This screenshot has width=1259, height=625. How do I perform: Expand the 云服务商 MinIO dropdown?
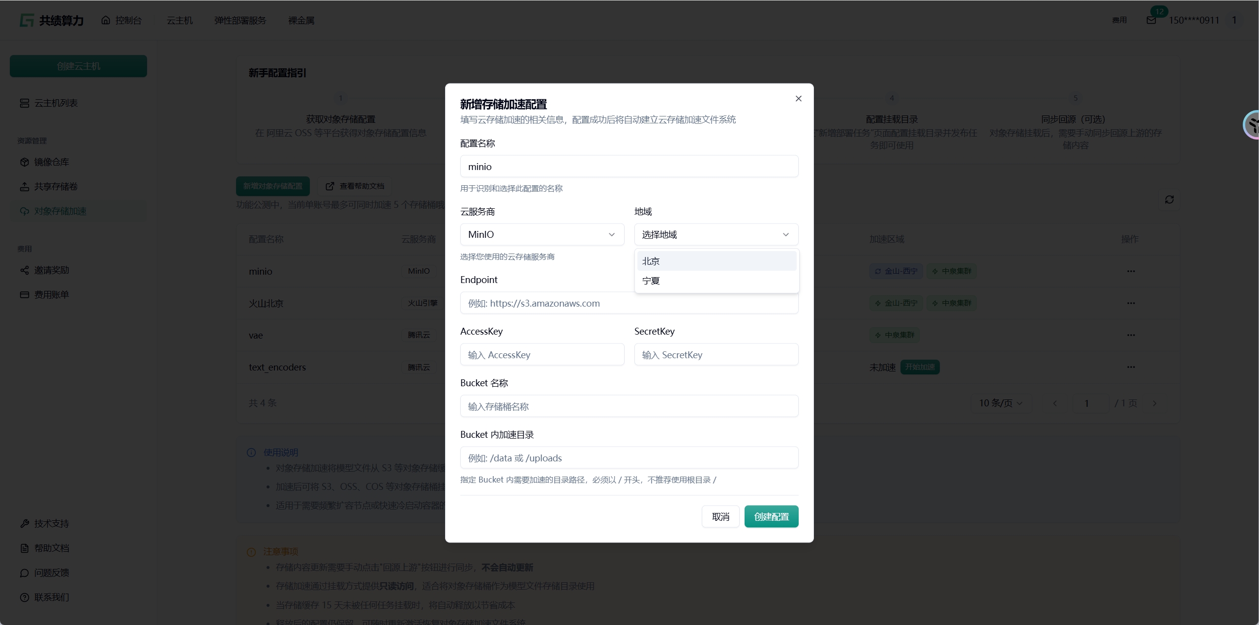click(x=541, y=235)
